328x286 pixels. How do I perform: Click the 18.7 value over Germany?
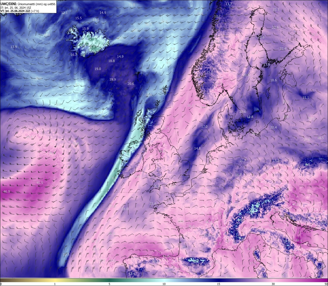238,175
